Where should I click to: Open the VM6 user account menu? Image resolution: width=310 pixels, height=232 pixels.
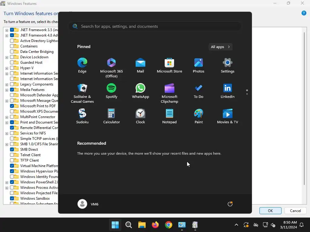[x=88, y=204]
